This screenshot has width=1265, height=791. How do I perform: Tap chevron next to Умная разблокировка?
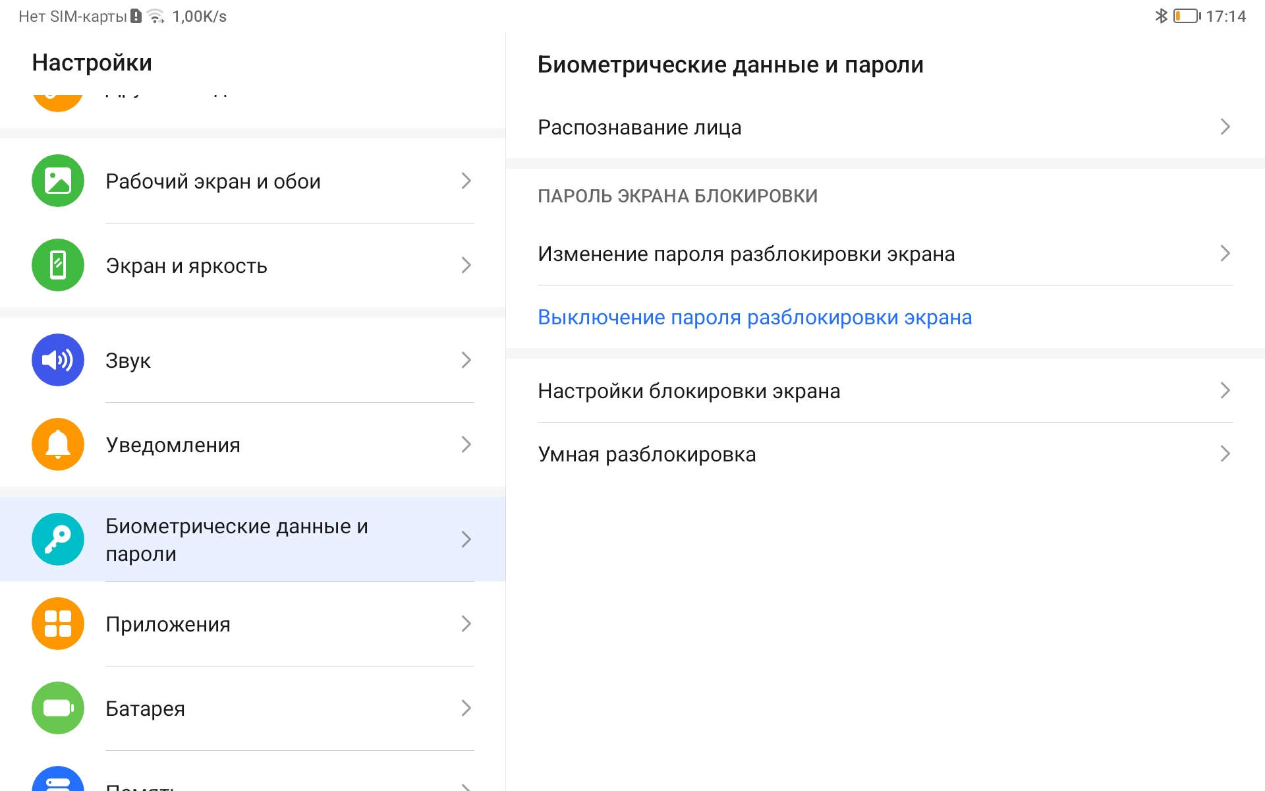click(1225, 454)
